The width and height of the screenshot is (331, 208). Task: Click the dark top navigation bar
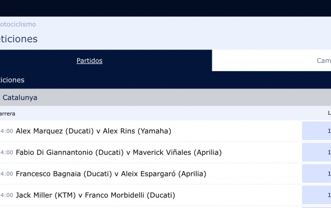165,8
